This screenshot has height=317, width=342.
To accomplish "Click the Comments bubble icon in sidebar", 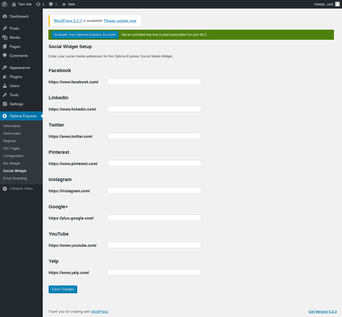I will pos(5,56).
